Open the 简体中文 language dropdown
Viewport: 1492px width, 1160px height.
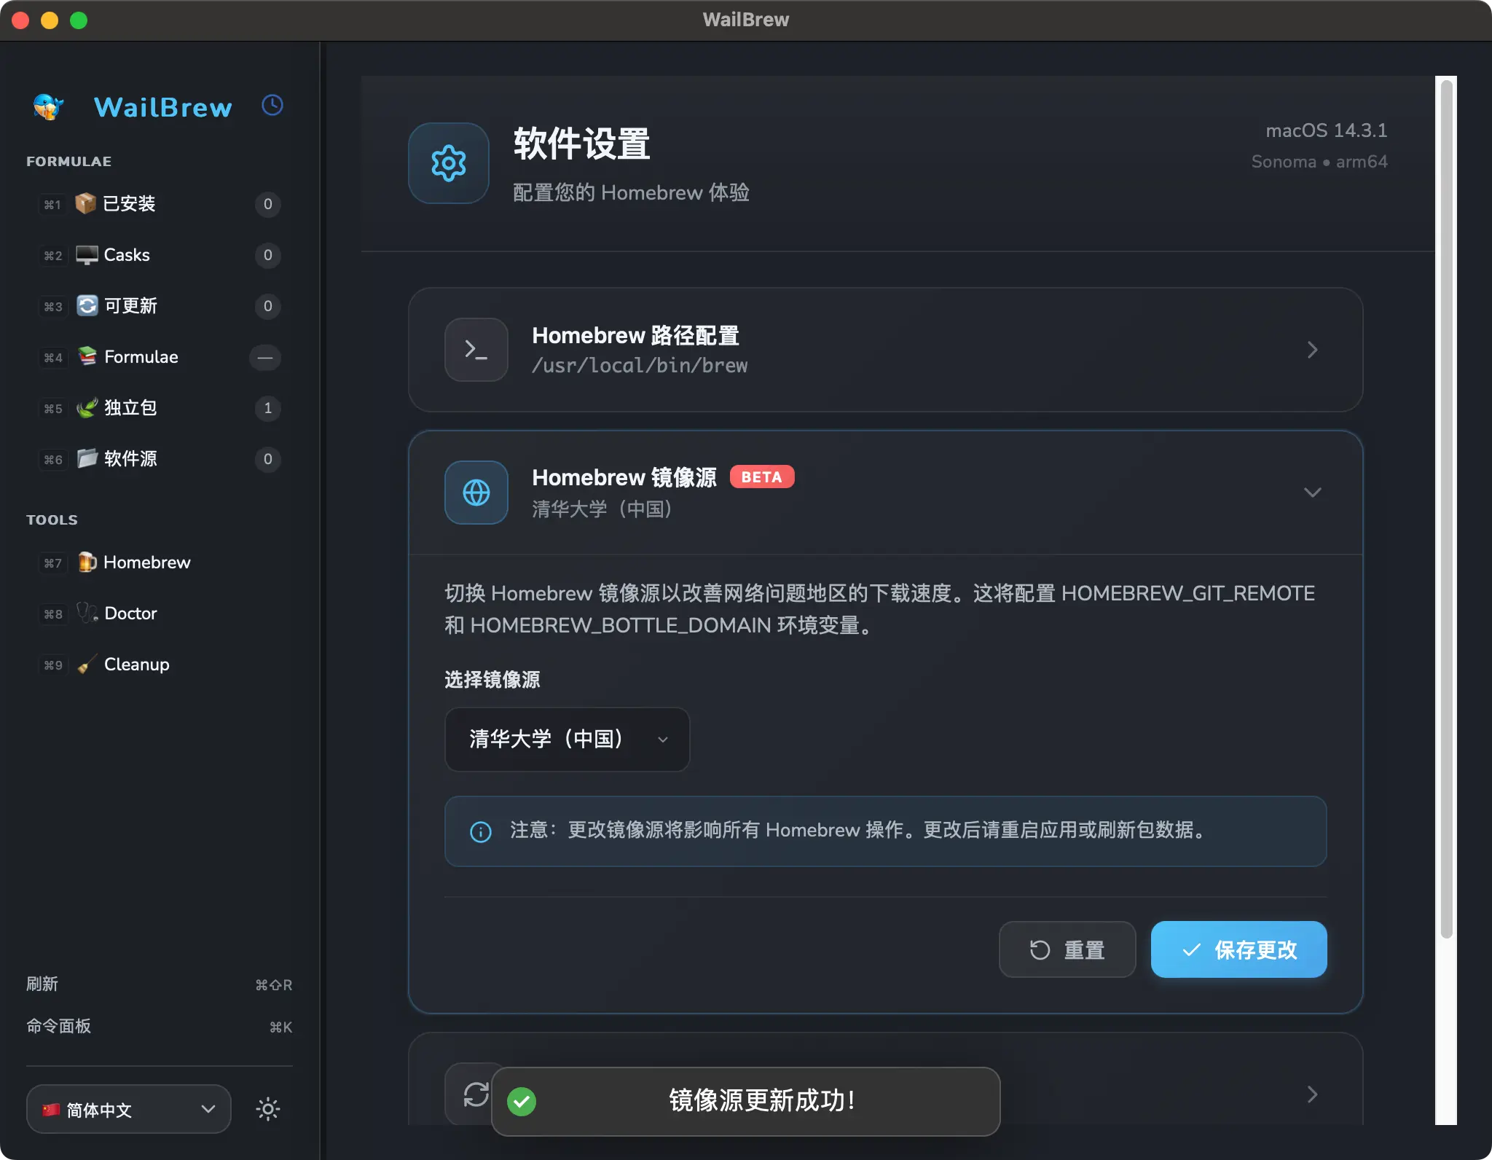(129, 1109)
